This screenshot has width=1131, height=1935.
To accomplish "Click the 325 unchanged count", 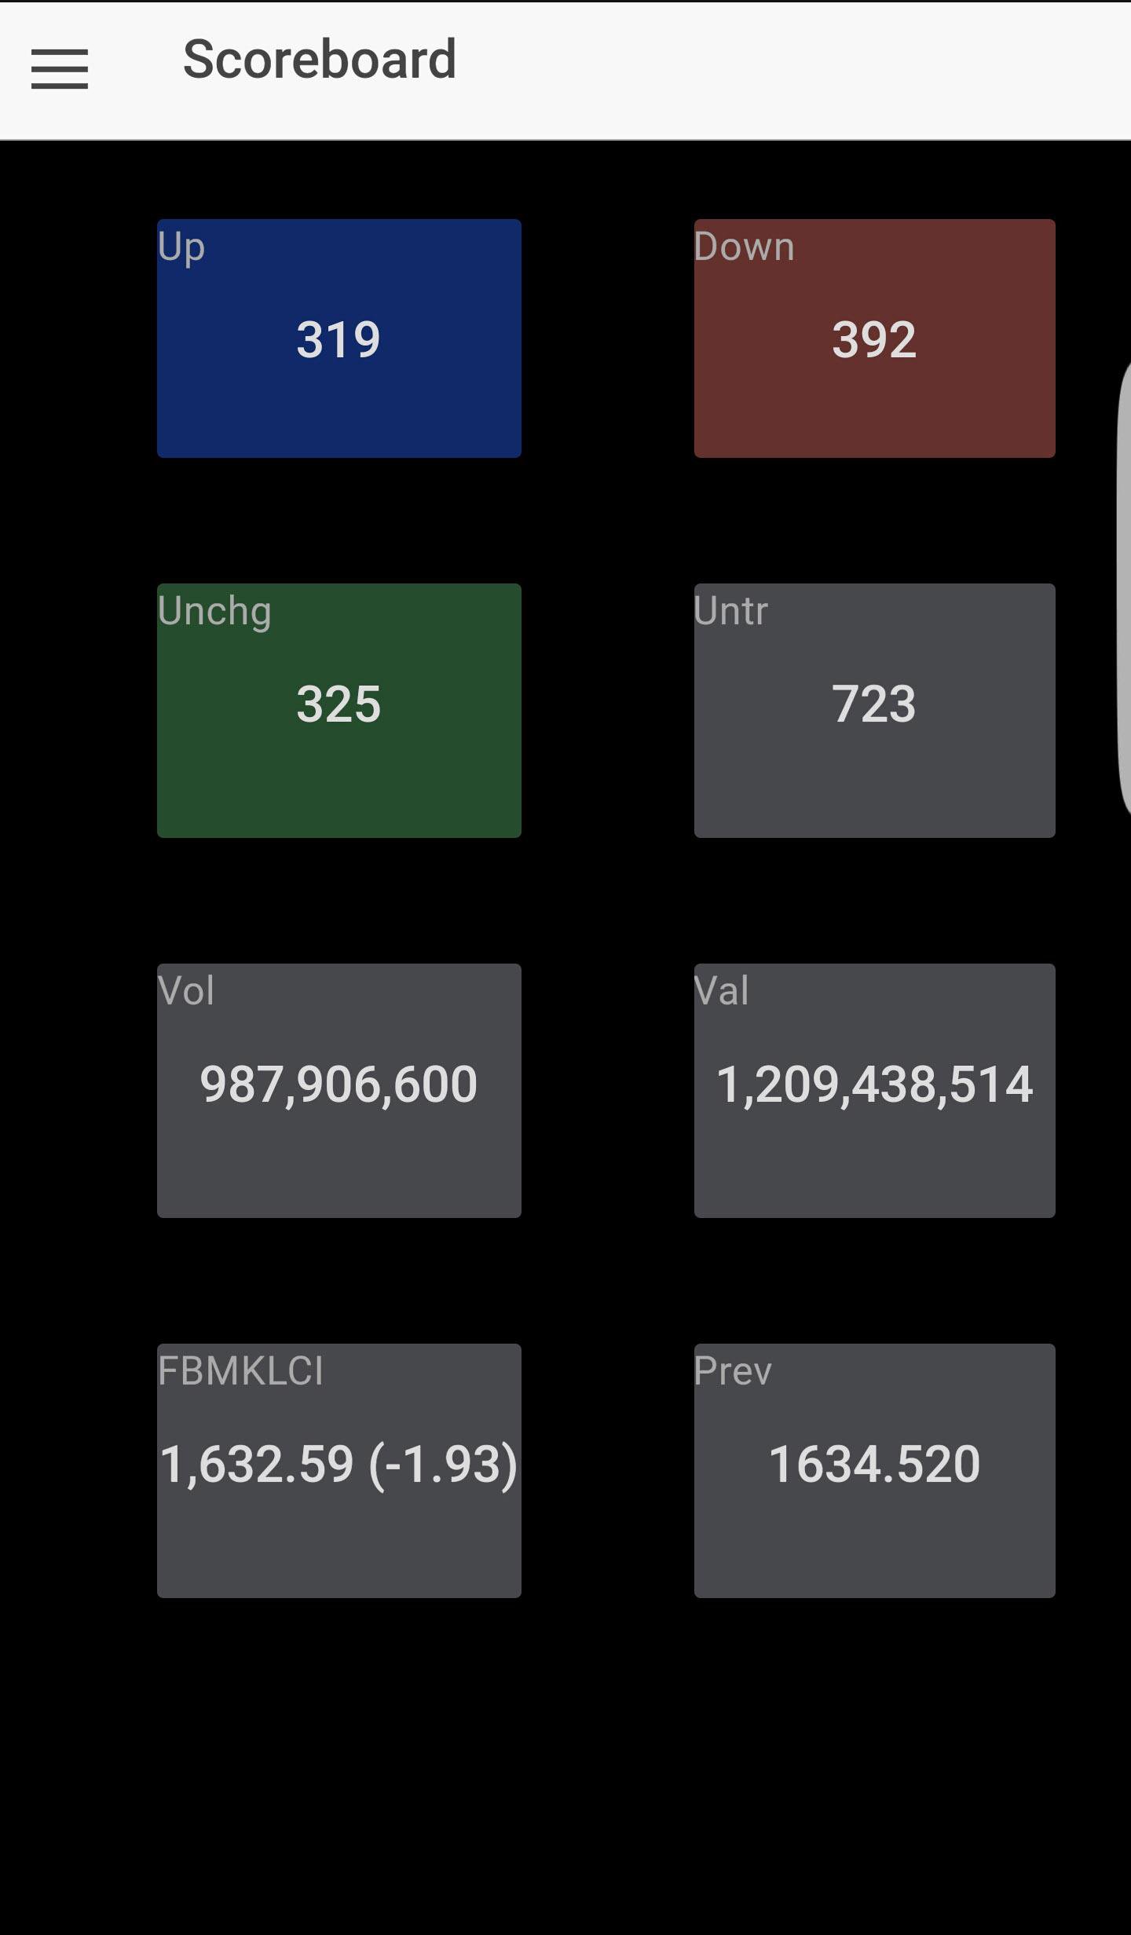I will (x=339, y=704).
